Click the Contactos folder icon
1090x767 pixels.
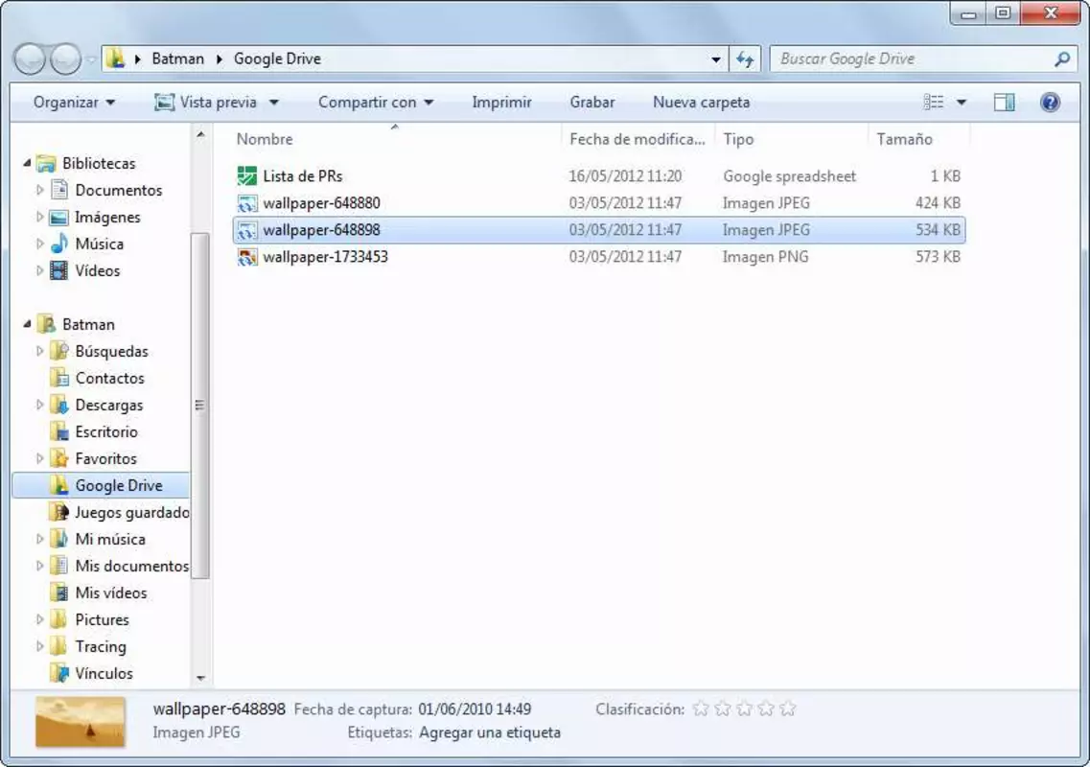[59, 379]
